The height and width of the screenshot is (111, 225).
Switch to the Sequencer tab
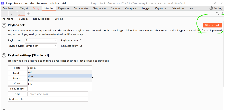pos(100,8)
